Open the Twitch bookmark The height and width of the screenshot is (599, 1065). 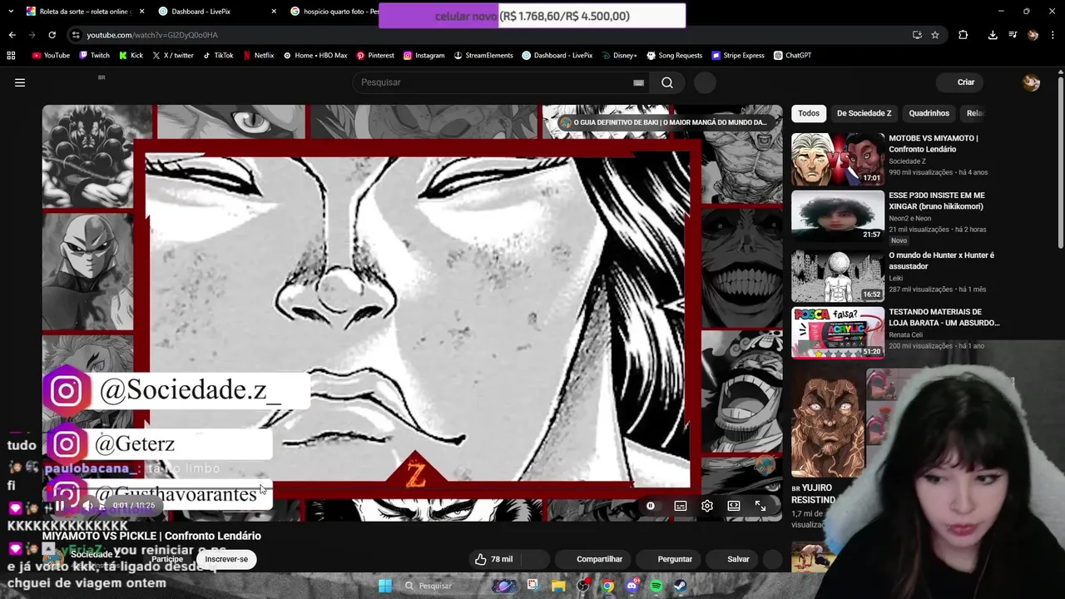pyautogui.click(x=94, y=56)
